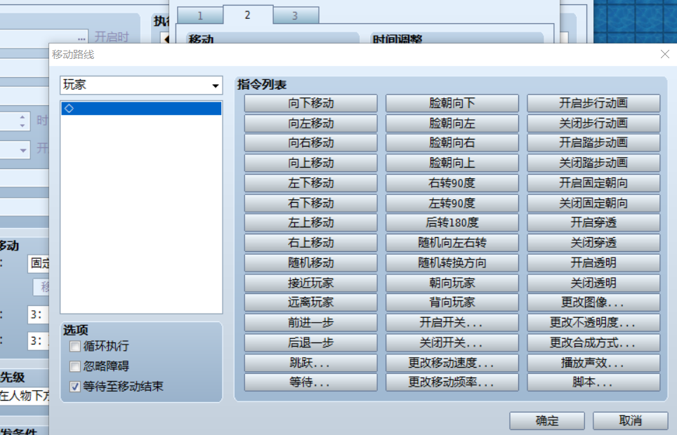Viewport: 677px width, 435px height.
Task: Open the 跳跃... command dialog
Action: click(311, 363)
